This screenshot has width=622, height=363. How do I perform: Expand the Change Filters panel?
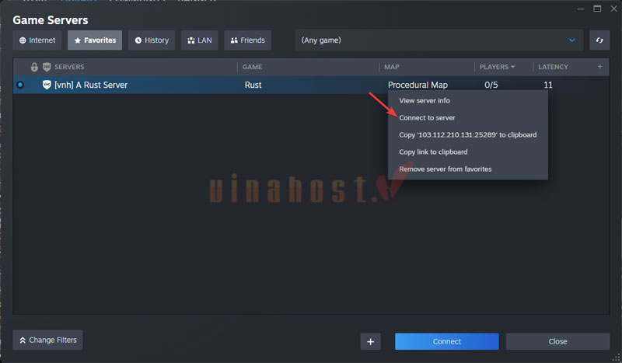pyautogui.click(x=47, y=340)
